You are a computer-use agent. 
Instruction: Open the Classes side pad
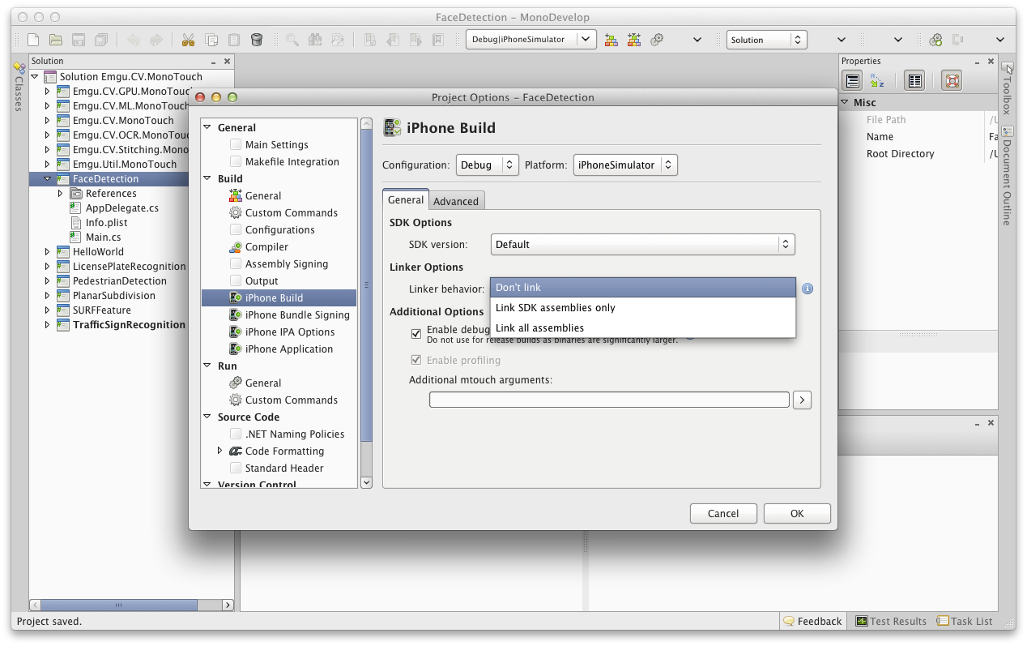[19, 88]
